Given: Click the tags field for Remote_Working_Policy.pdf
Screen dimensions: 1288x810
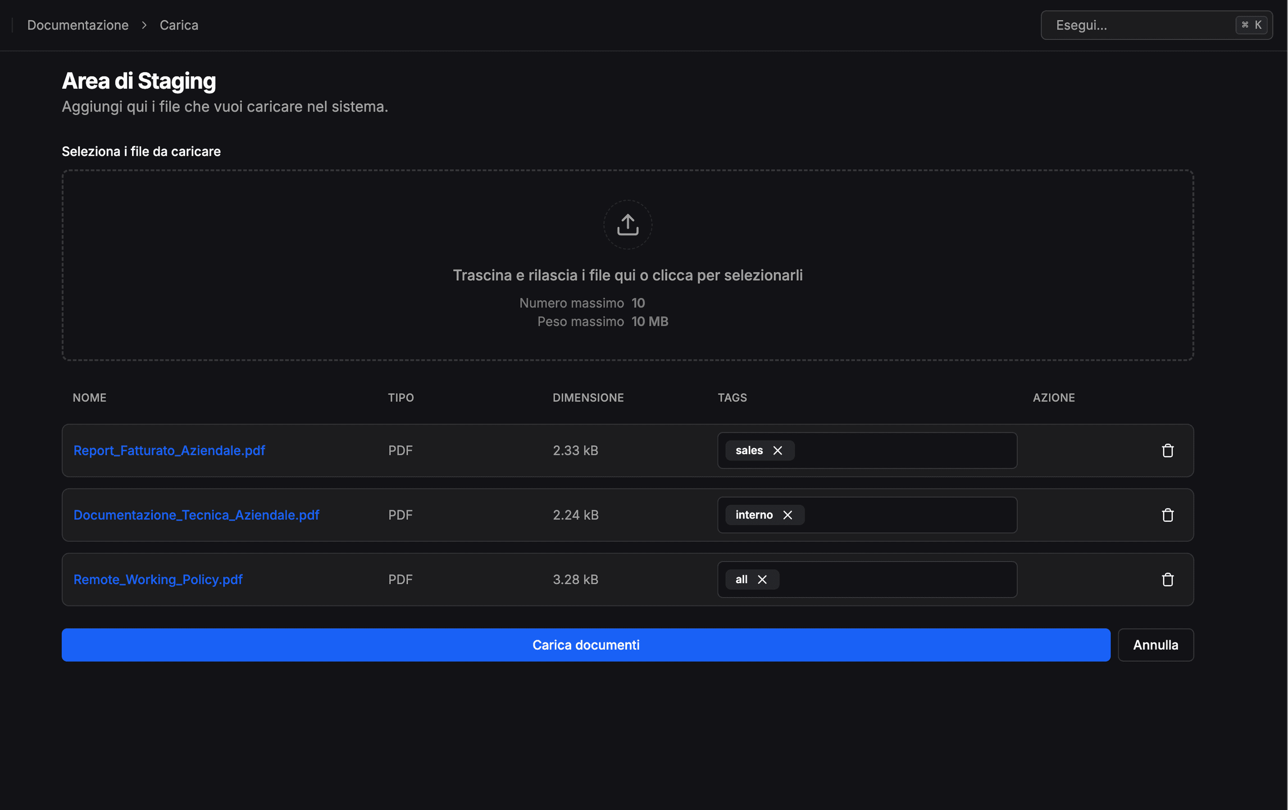Looking at the screenshot, I should [x=909, y=579].
